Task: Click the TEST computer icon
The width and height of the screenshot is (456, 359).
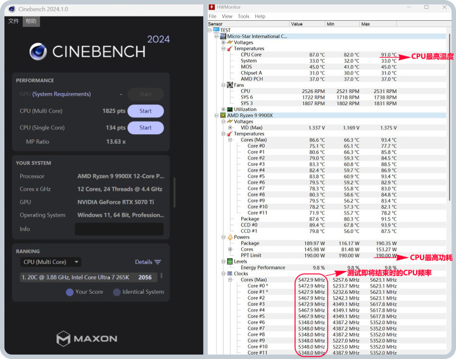Action: (x=216, y=30)
